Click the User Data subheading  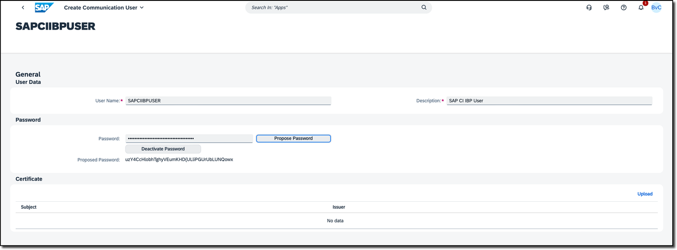click(x=28, y=82)
